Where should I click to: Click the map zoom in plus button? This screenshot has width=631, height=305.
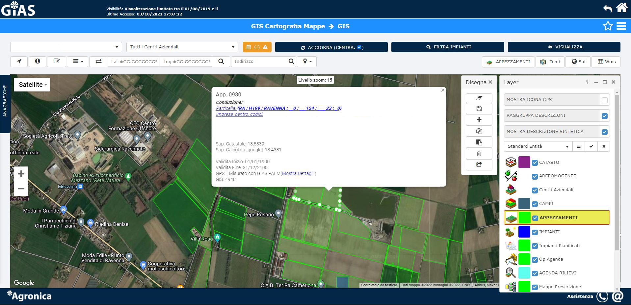pyautogui.click(x=21, y=174)
